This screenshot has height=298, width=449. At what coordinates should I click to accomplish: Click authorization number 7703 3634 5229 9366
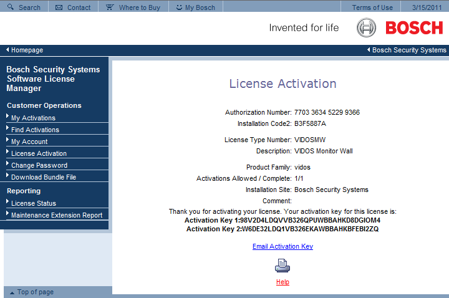coord(327,112)
